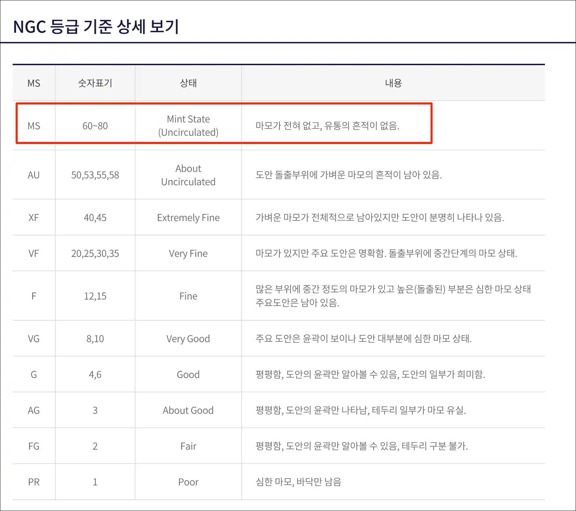Click the description starting '주요 도안은 윤곽이 보이나'
Viewport: 576px width, 511px height.
pos(364,339)
